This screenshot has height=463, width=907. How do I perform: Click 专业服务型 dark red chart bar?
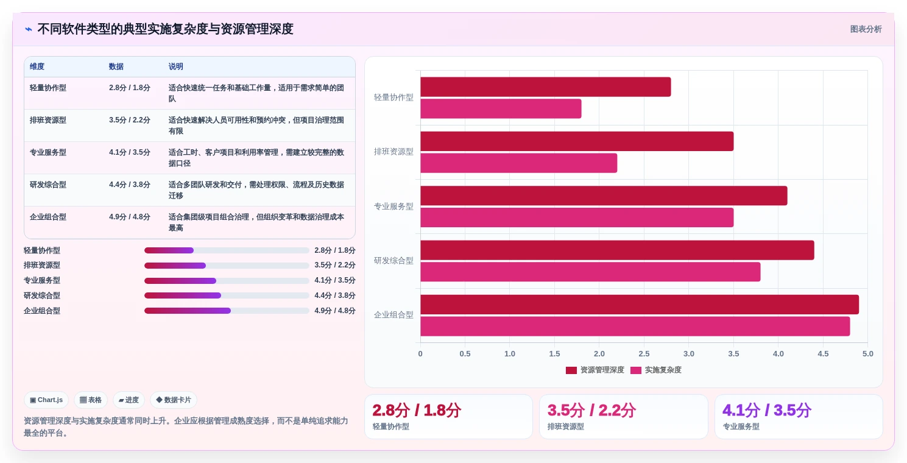pyautogui.click(x=604, y=196)
